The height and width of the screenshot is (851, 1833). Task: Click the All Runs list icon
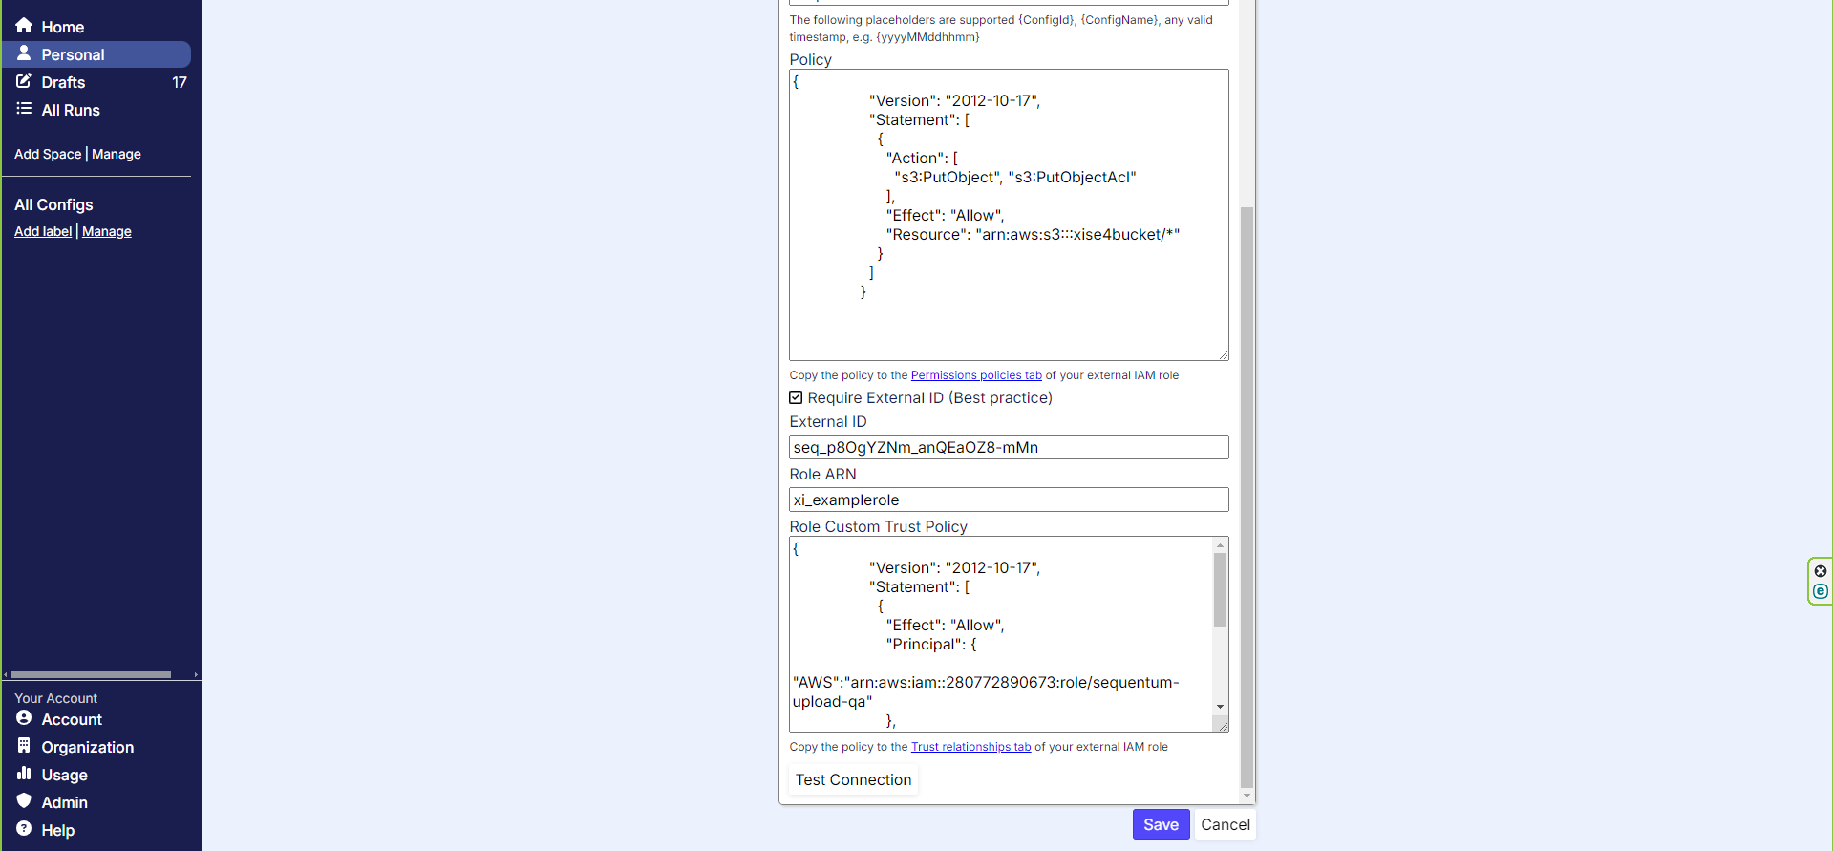pos(24,109)
